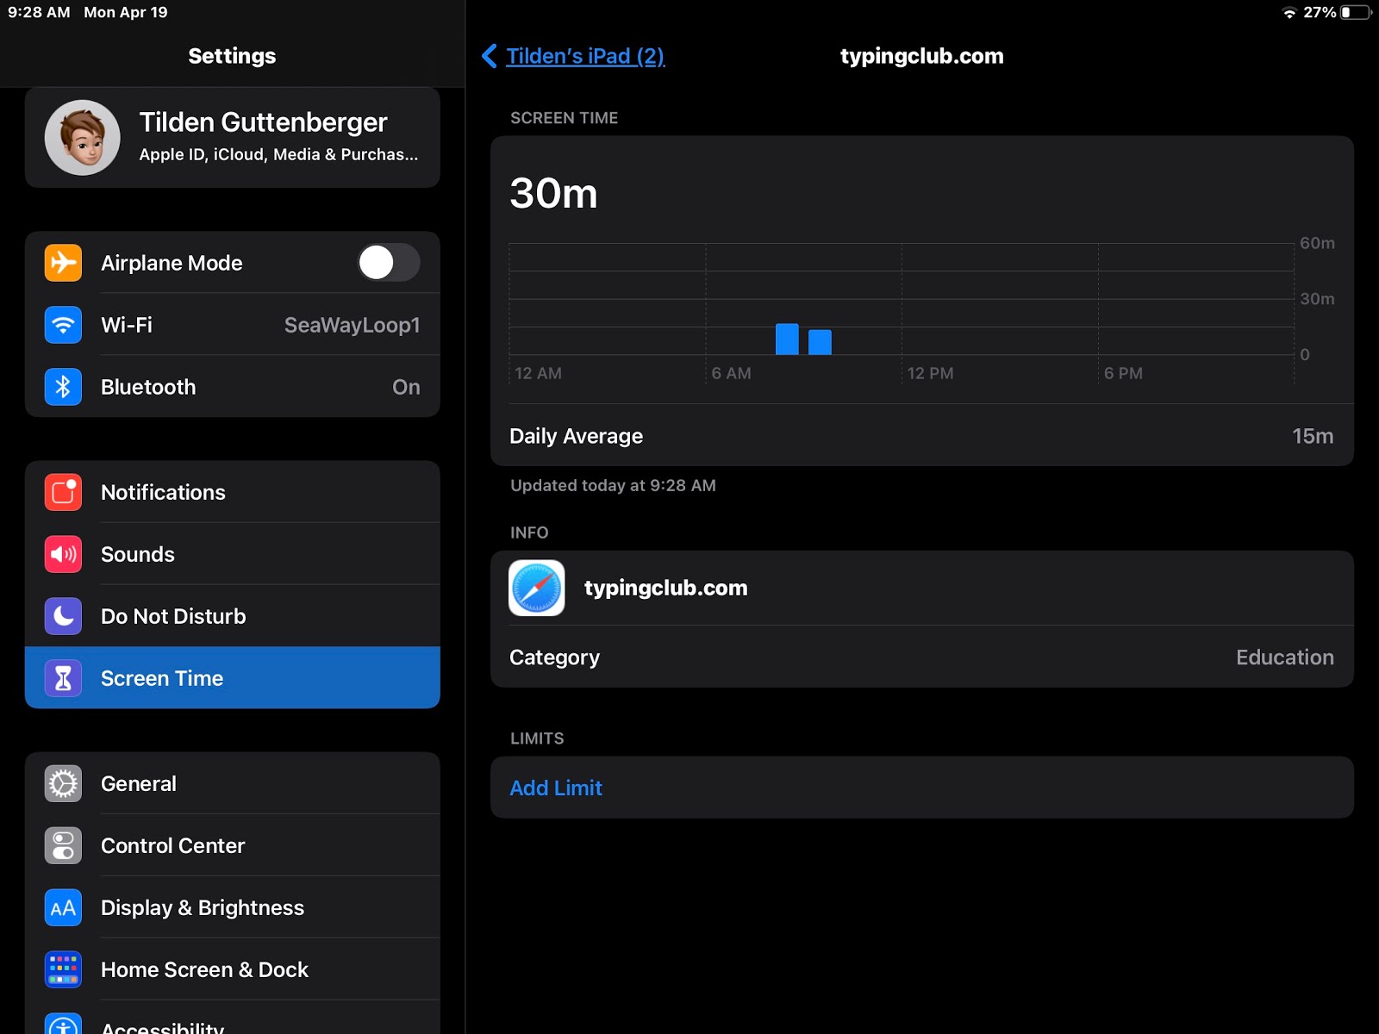Open Do Not Disturb settings
Screen dimensions: 1379x1034
click(x=233, y=616)
